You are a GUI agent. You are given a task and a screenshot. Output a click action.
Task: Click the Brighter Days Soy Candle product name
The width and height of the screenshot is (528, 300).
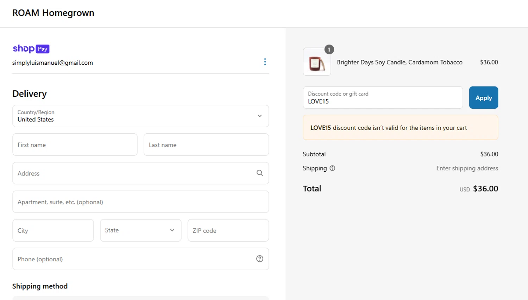click(x=400, y=62)
